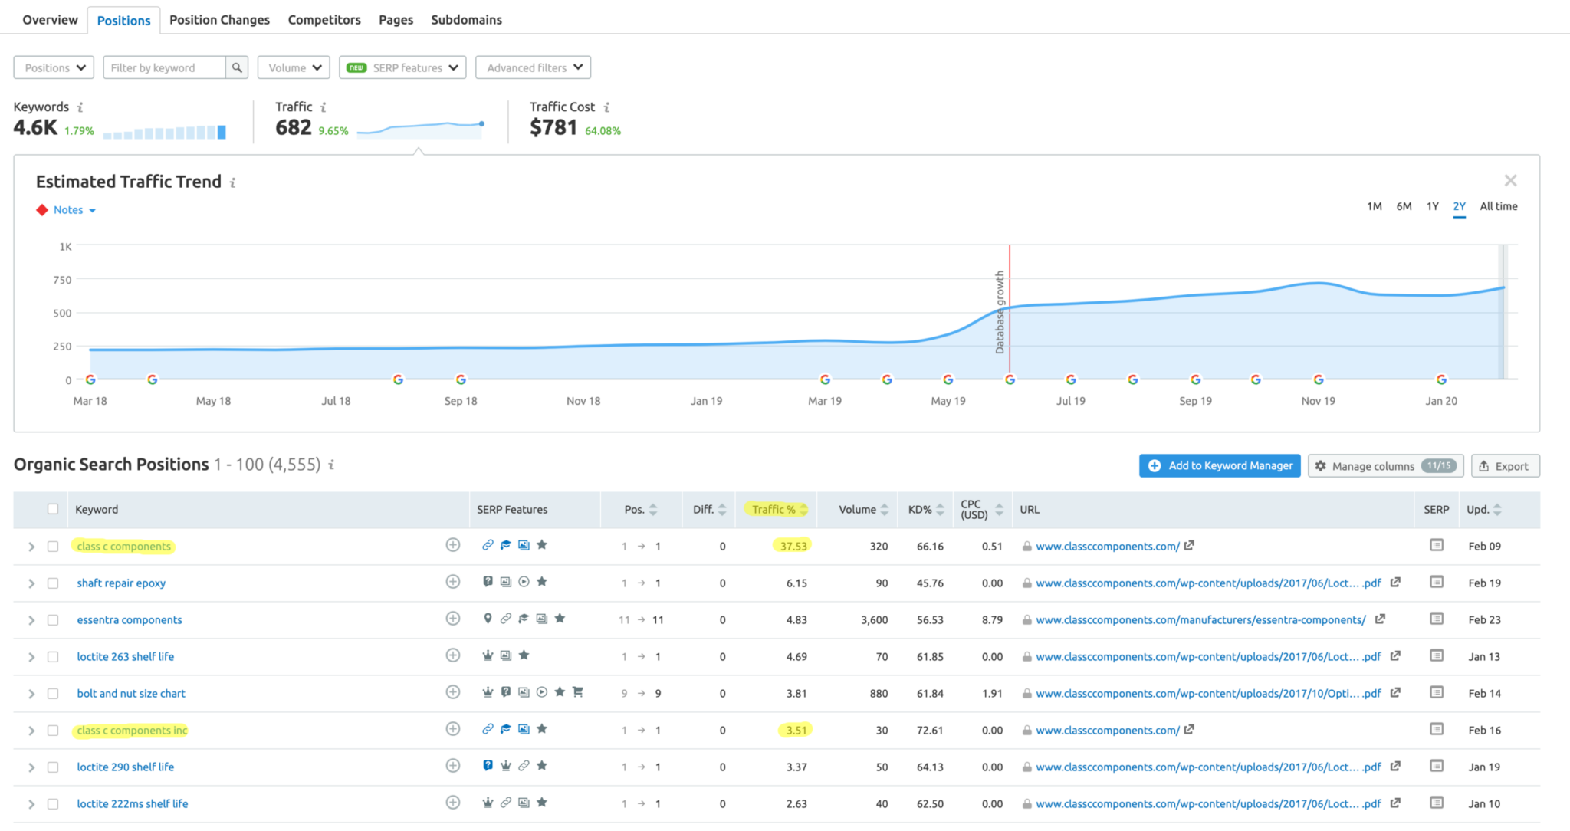Add 'shaft repair epoxy' plus icon

coord(453,582)
